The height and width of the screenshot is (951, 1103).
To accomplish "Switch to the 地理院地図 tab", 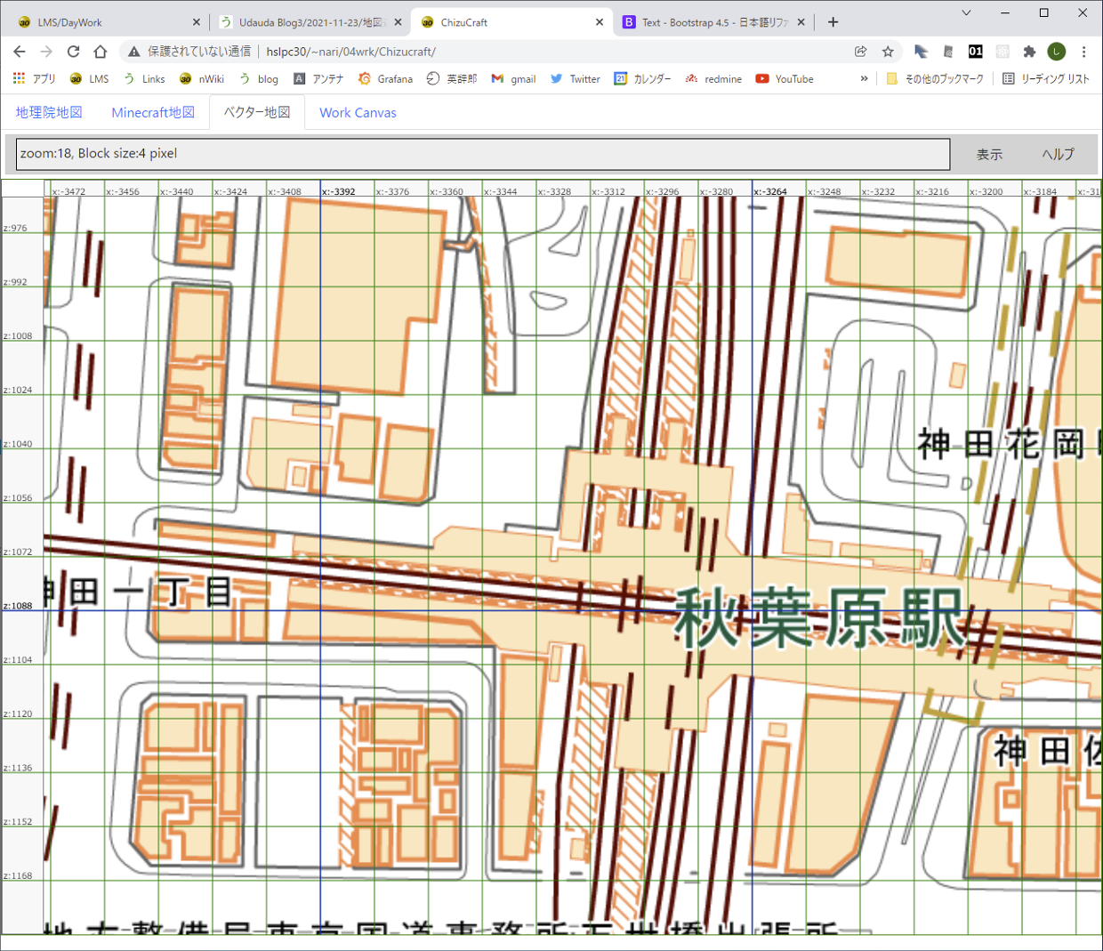I will point(49,113).
